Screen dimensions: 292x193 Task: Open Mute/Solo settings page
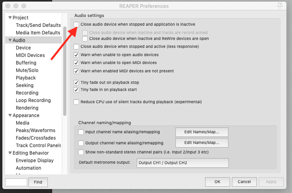point(27,70)
